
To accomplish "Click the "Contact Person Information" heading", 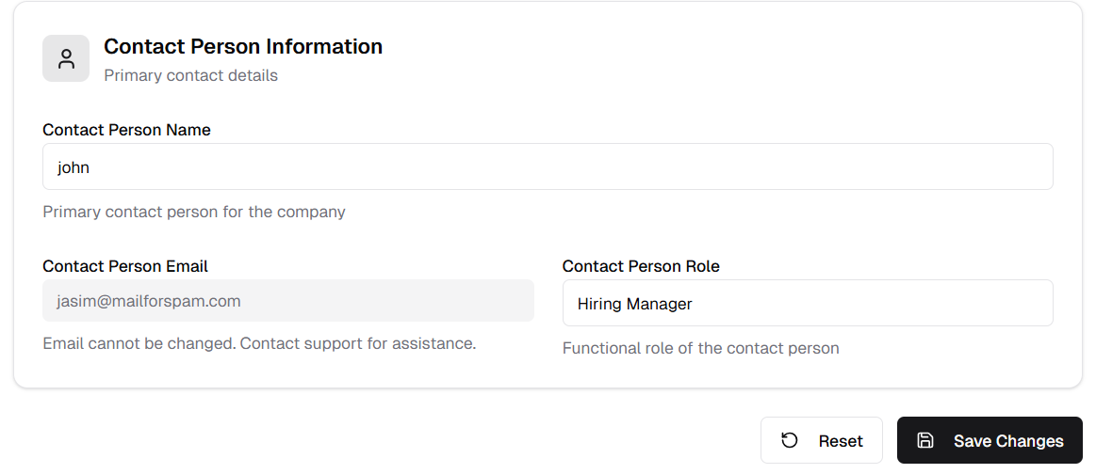I will pyautogui.click(x=243, y=46).
